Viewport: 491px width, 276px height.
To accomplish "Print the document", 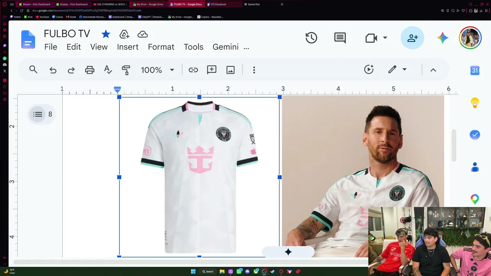I will pyautogui.click(x=90, y=70).
